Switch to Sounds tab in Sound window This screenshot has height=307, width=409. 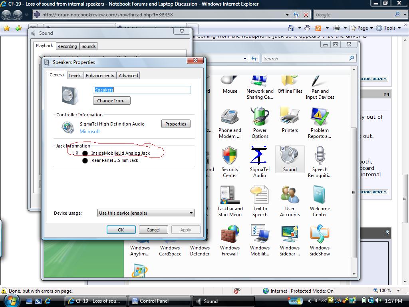(x=88, y=46)
